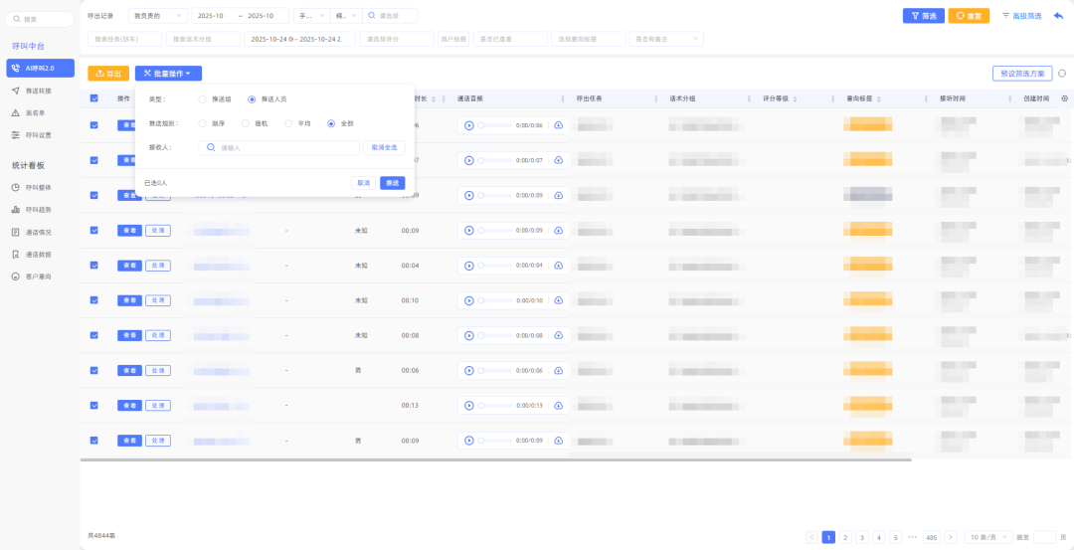The height and width of the screenshot is (550, 1074).
Task: Open 呼叫趋势 statistics in the sidebar
Action: pos(38,210)
